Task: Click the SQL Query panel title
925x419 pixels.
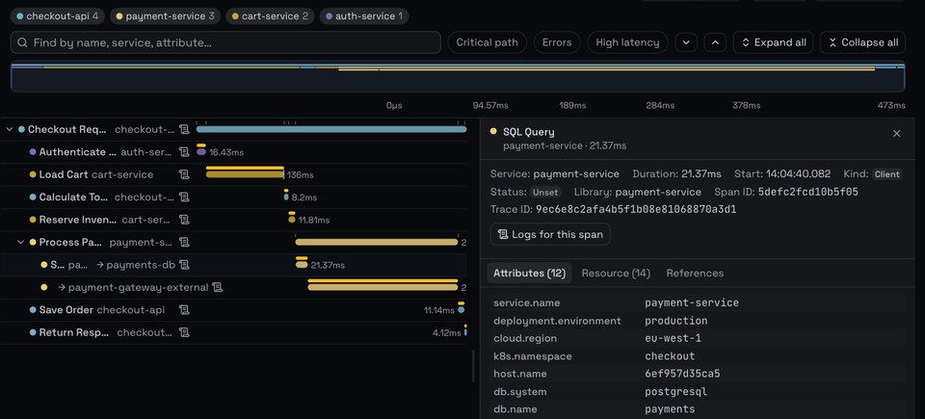Action: (529, 132)
